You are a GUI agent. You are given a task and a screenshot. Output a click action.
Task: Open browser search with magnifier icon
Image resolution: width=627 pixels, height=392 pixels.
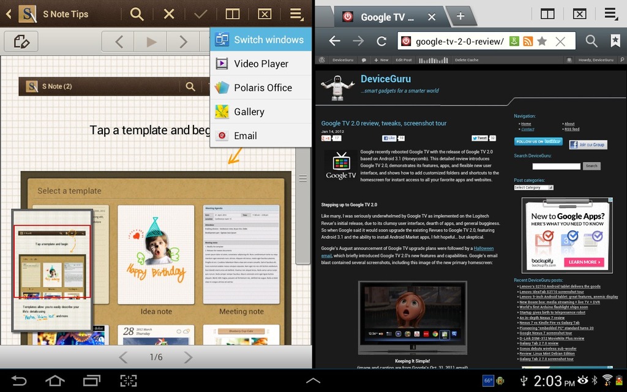(591, 41)
